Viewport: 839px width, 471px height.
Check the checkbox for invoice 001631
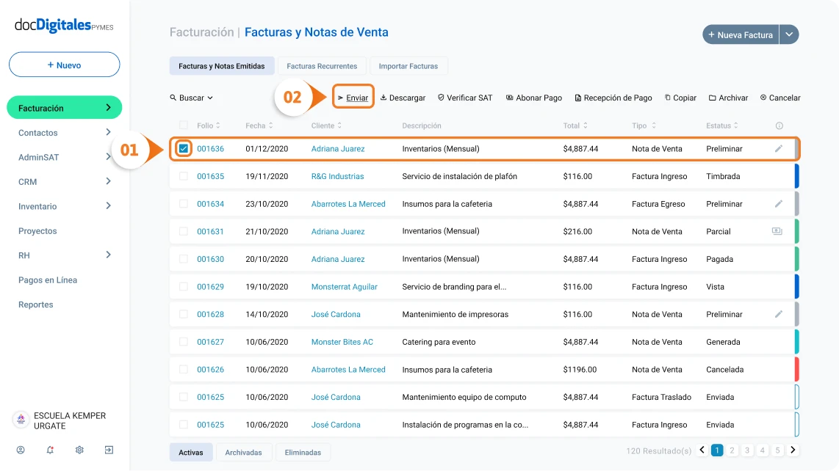click(x=184, y=232)
